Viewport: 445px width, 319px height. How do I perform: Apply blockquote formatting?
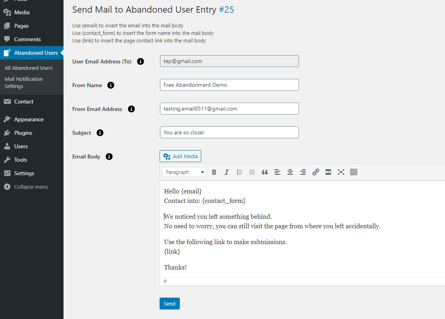(265, 172)
